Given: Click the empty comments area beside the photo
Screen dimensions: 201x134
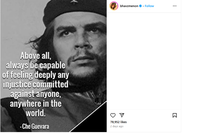Looking at the screenshot, I should click(x=144, y=60).
